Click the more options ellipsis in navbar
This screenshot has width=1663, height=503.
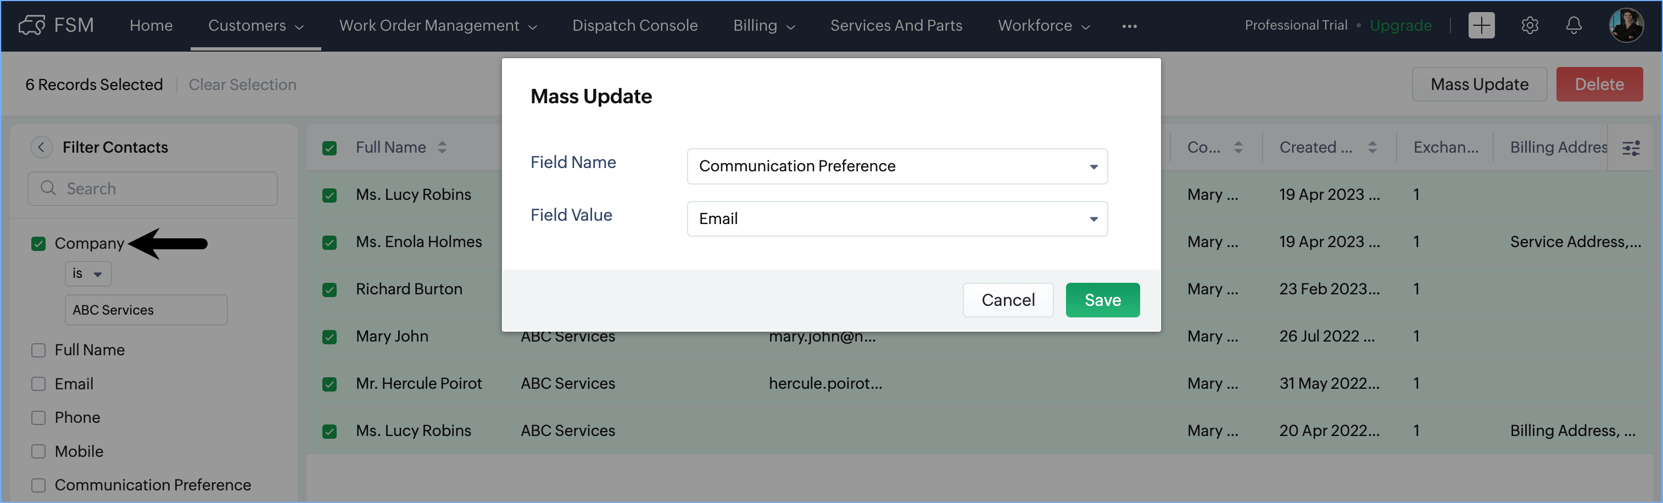coord(1129,26)
